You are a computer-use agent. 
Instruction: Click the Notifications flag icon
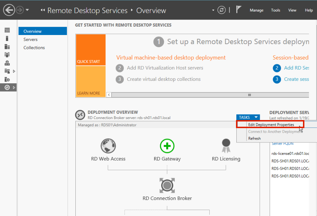click(x=239, y=10)
